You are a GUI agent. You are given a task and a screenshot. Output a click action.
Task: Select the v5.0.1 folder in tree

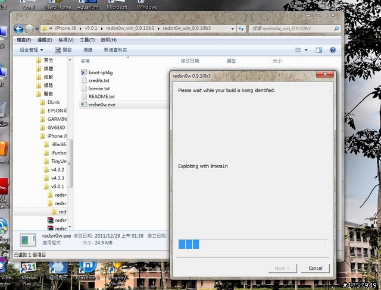pyautogui.click(x=54, y=187)
